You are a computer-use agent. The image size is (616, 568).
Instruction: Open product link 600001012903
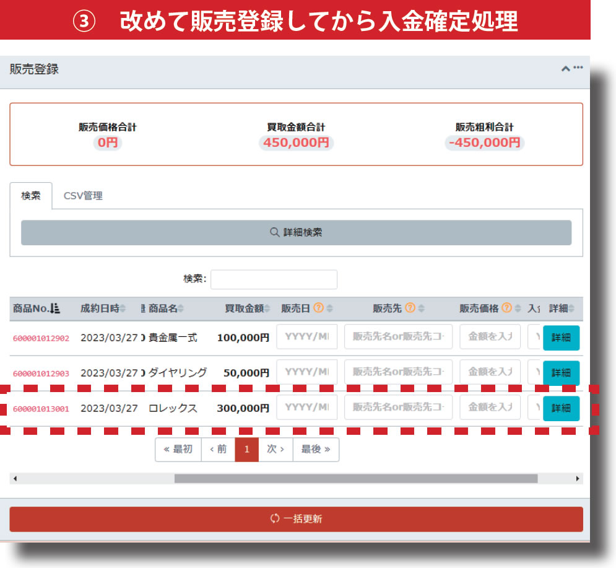point(41,374)
